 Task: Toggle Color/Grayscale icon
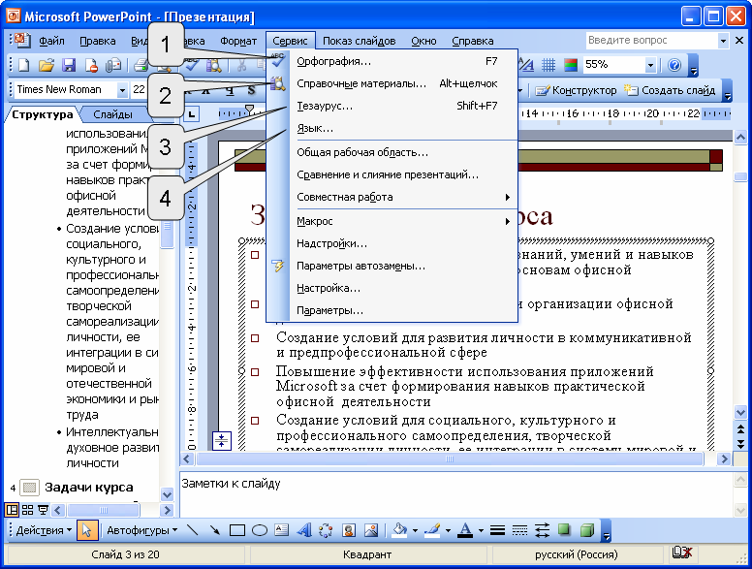tap(570, 65)
